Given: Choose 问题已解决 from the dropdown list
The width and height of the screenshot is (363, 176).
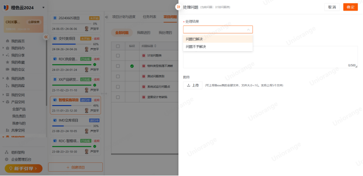Looking at the screenshot, I should tap(195, 39).
